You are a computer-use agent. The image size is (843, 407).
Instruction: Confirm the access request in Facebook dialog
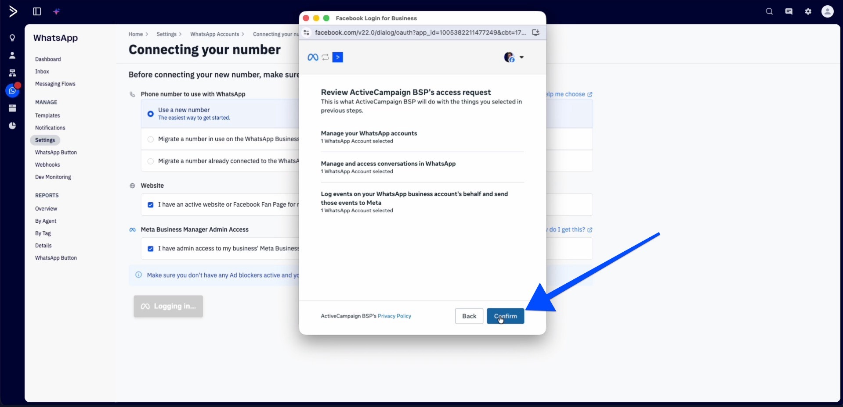[505, 316]
